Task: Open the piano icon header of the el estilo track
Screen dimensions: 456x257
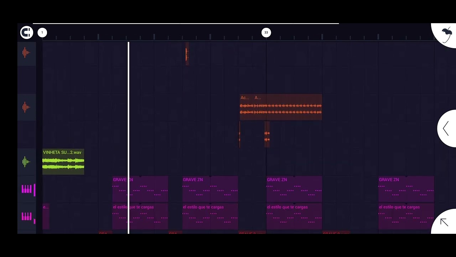Action: [x=27, y=217]
